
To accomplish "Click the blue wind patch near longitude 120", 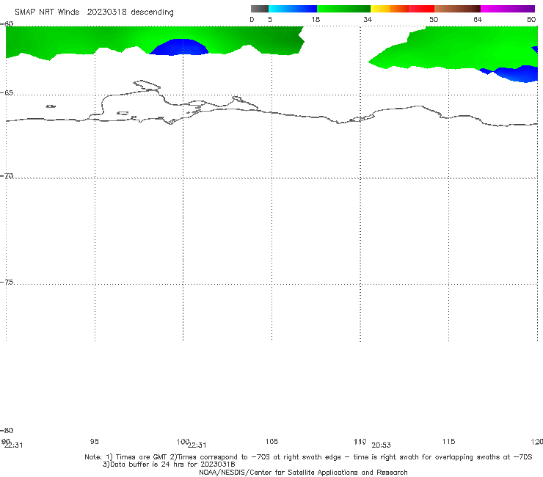I will (516, 74).
